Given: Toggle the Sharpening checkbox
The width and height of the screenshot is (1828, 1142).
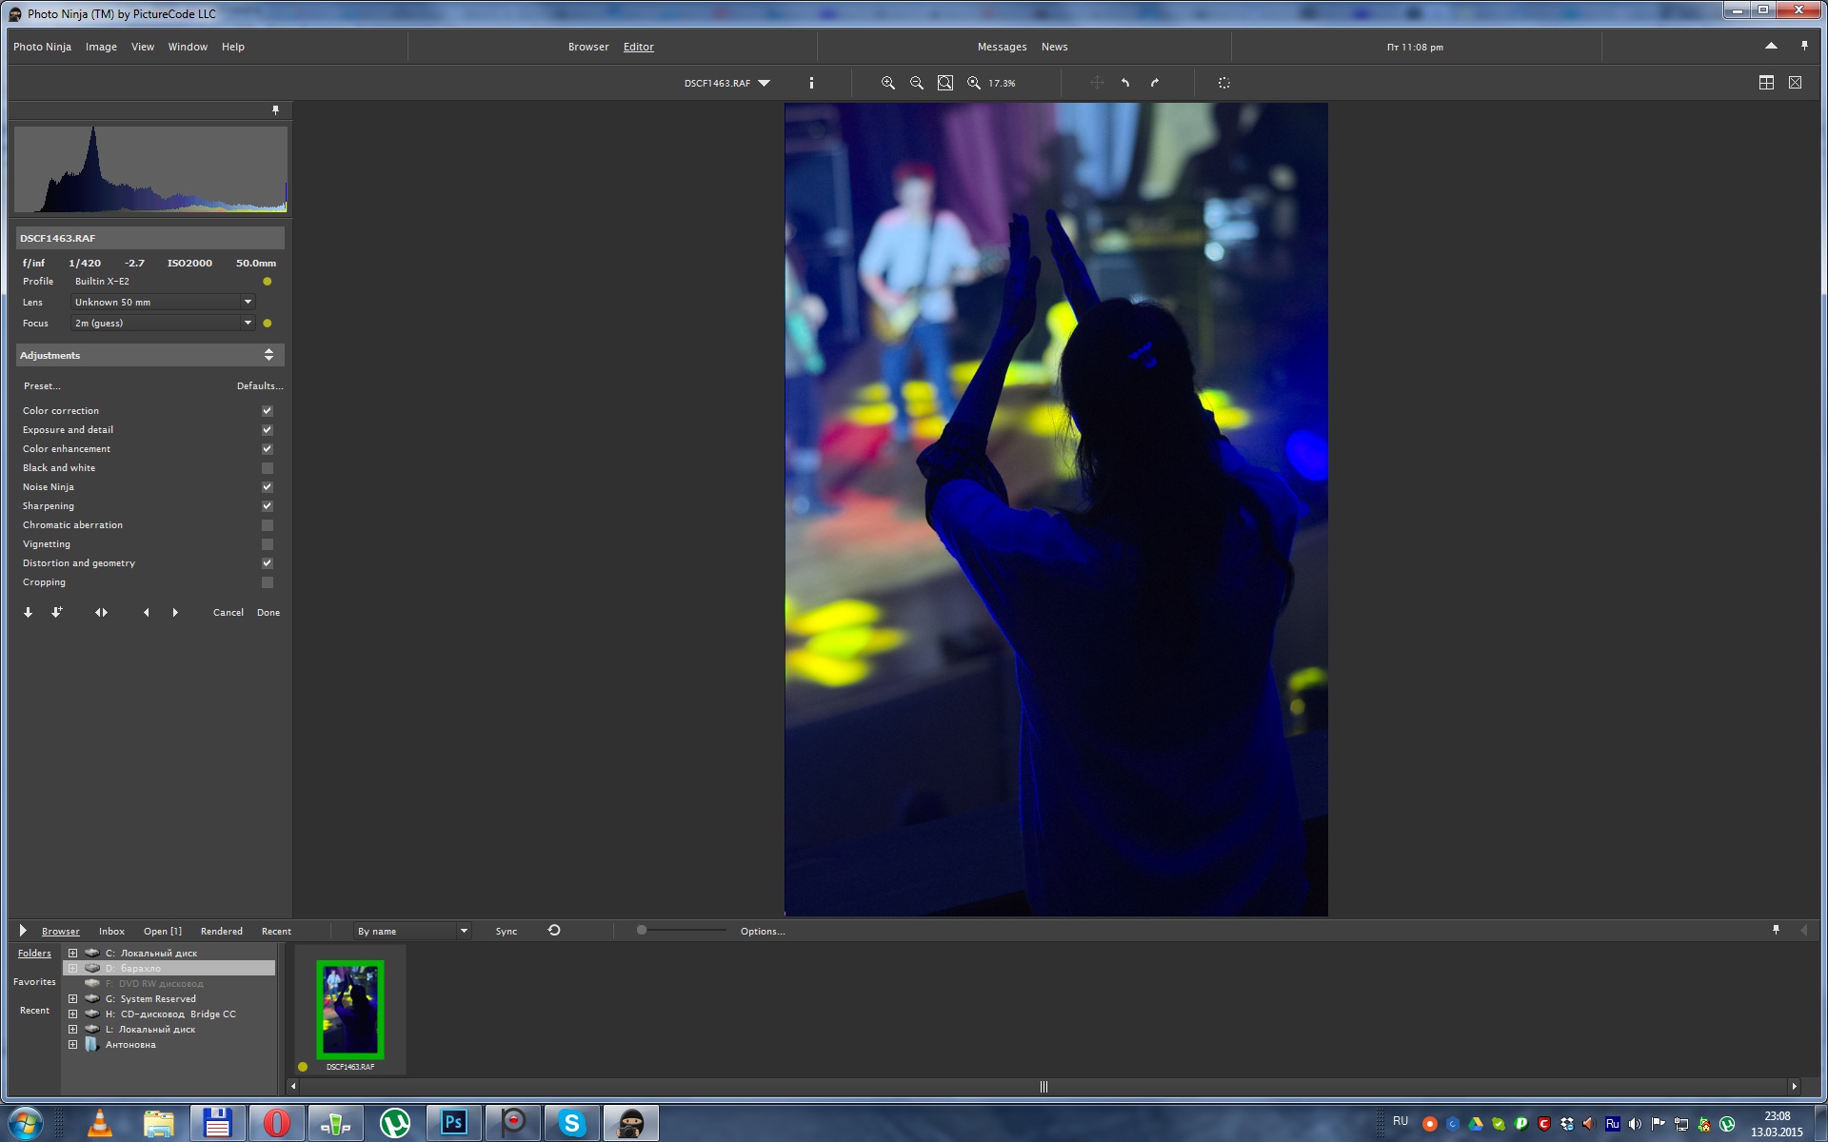Looking at the screenshot, I should point(268,506).
